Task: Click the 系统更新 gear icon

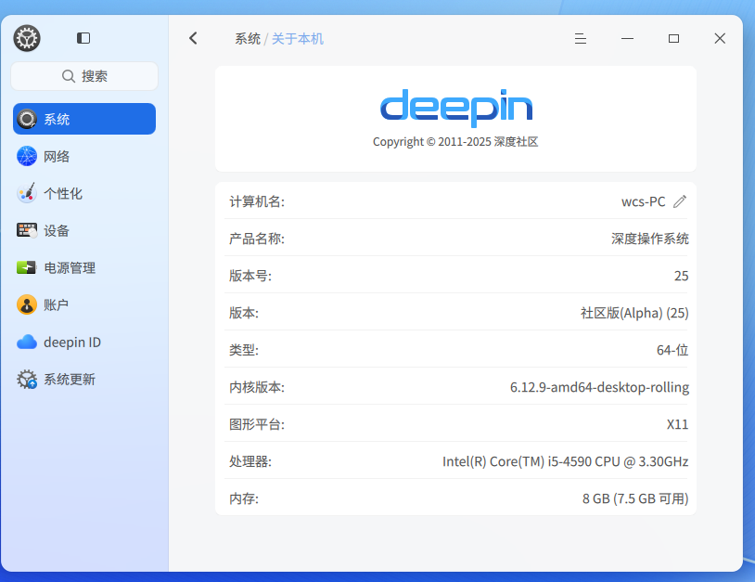Action: [27, 379]
